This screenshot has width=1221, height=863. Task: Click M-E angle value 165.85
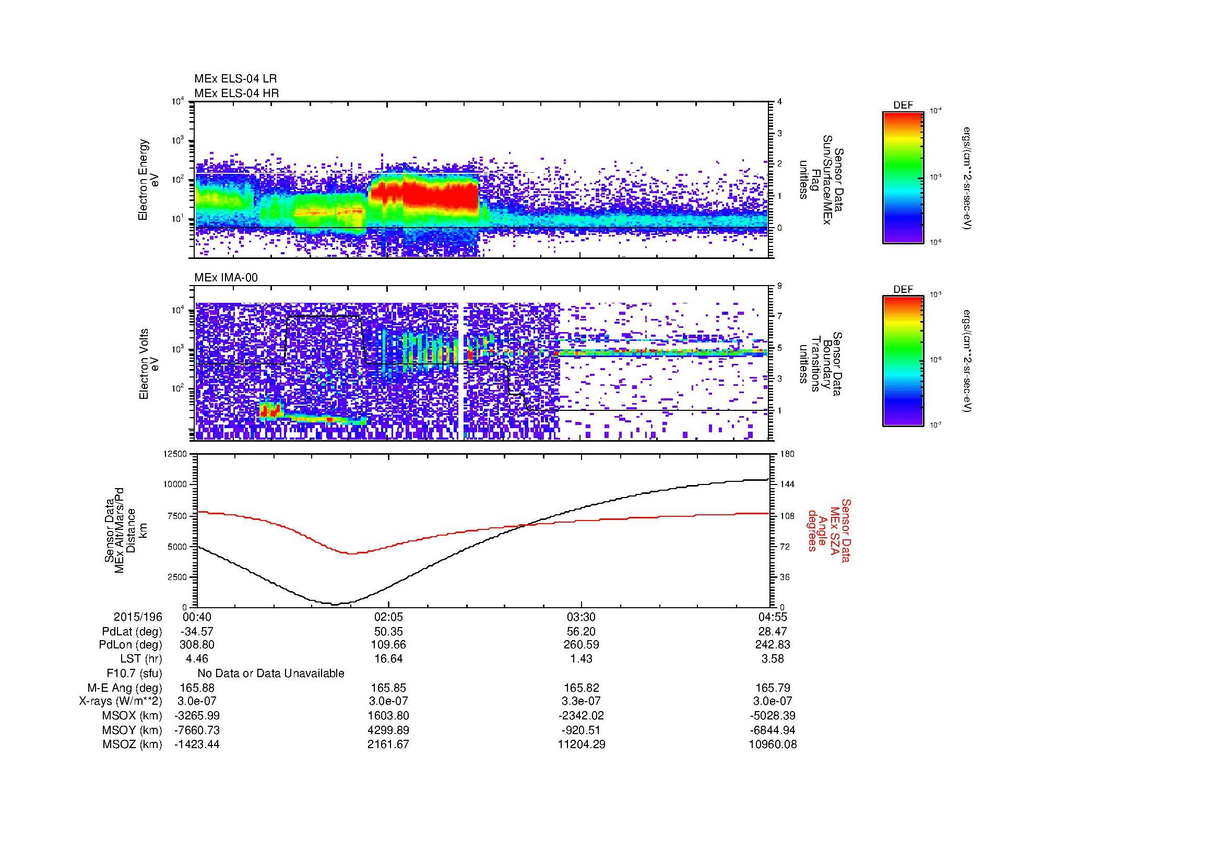point(389,688)
